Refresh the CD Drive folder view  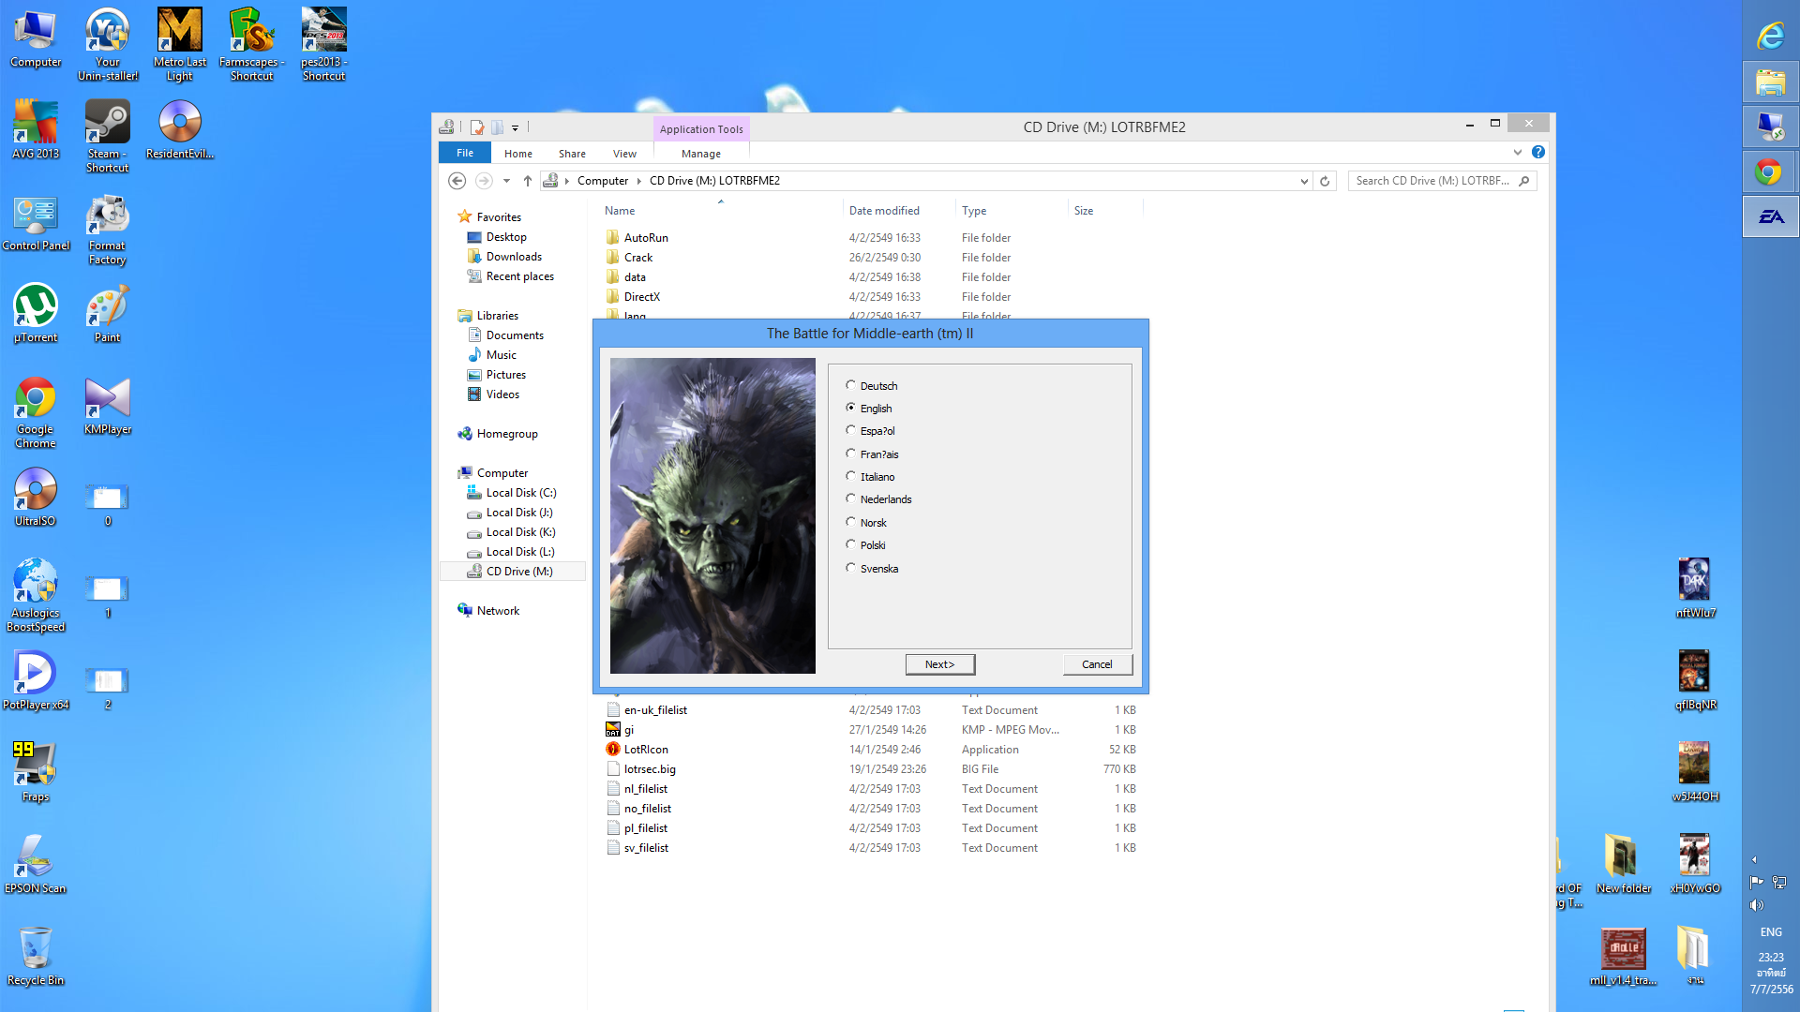(1325, 181)
